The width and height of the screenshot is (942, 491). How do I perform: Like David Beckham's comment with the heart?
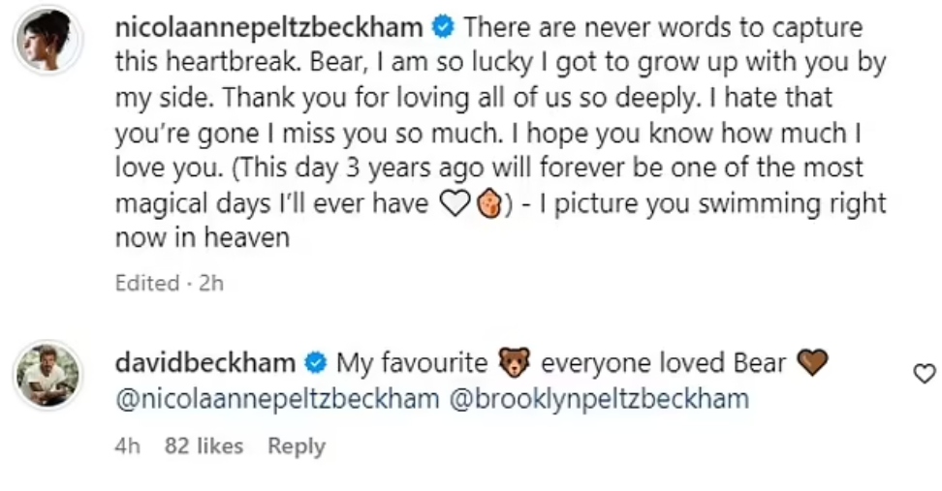click(x=925, y=373)
